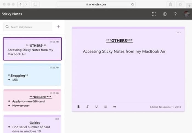The width and height of the screenshot is (192, 133).
Task: Click the 10/8 date on Guides note
Action: tap(57, 119)
